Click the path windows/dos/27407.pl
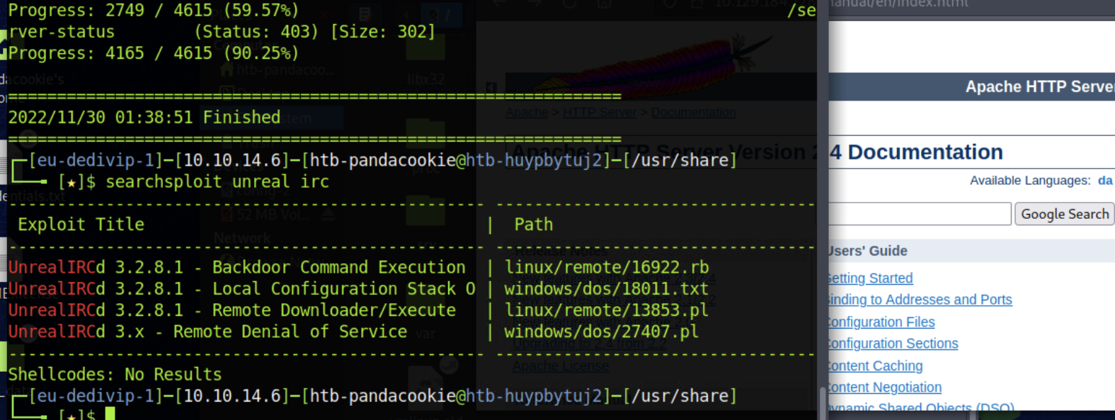 602,331
